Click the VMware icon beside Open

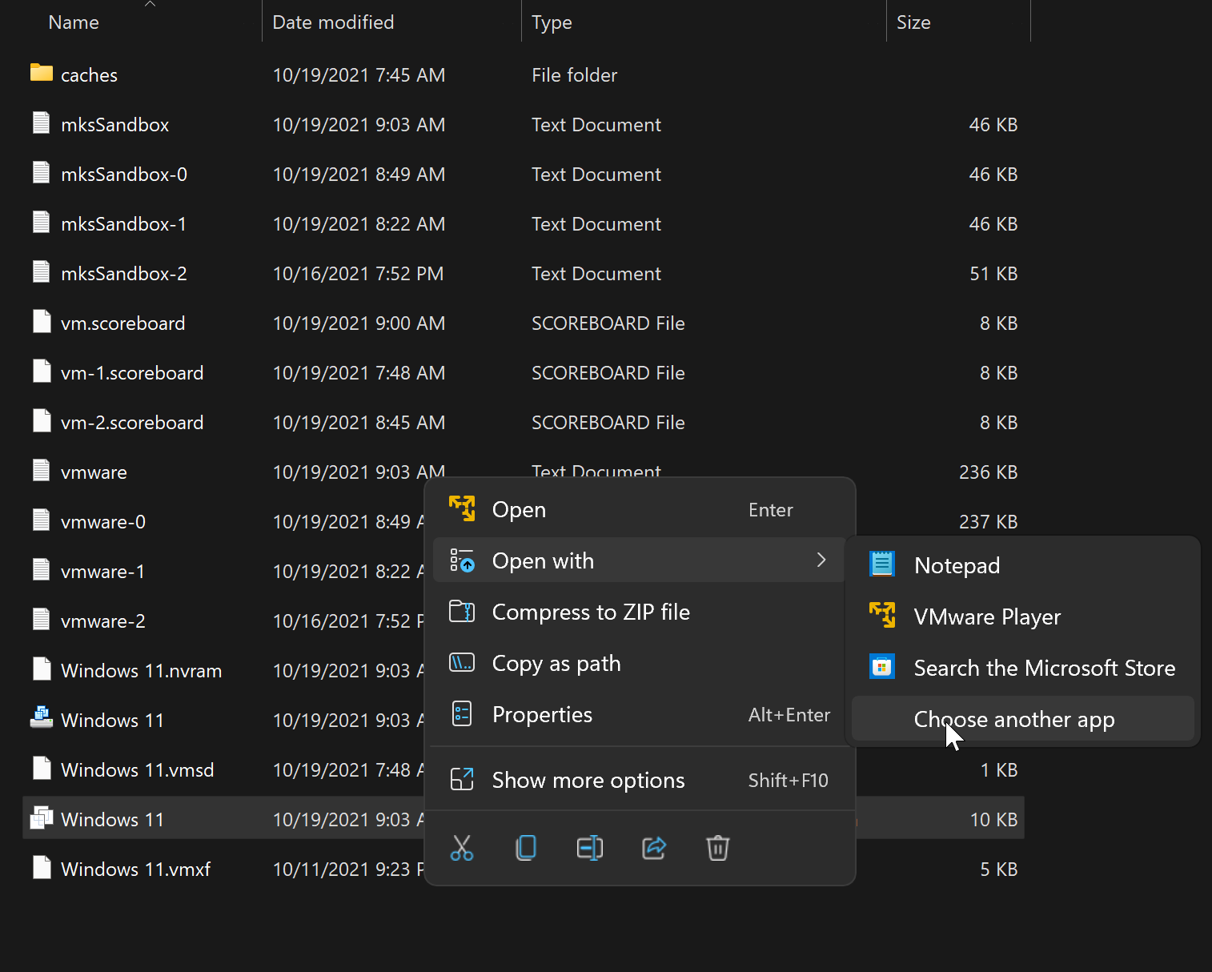coord(462,508)
